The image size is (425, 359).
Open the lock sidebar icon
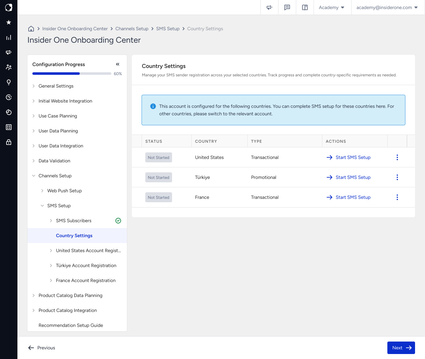tap(9, 142)
